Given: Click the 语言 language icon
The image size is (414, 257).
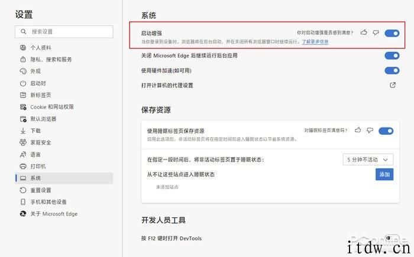Looking at the screenshot, I should coord(23,154).
